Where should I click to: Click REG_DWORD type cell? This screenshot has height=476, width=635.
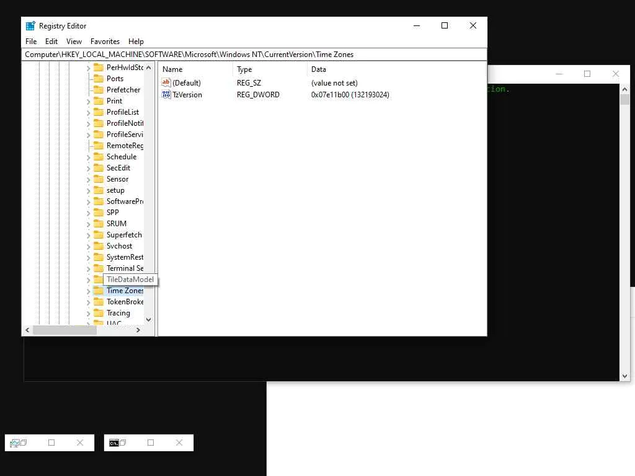[258, 95]
